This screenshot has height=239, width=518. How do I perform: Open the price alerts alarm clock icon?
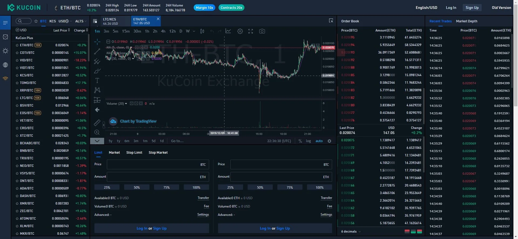(5, 37)
